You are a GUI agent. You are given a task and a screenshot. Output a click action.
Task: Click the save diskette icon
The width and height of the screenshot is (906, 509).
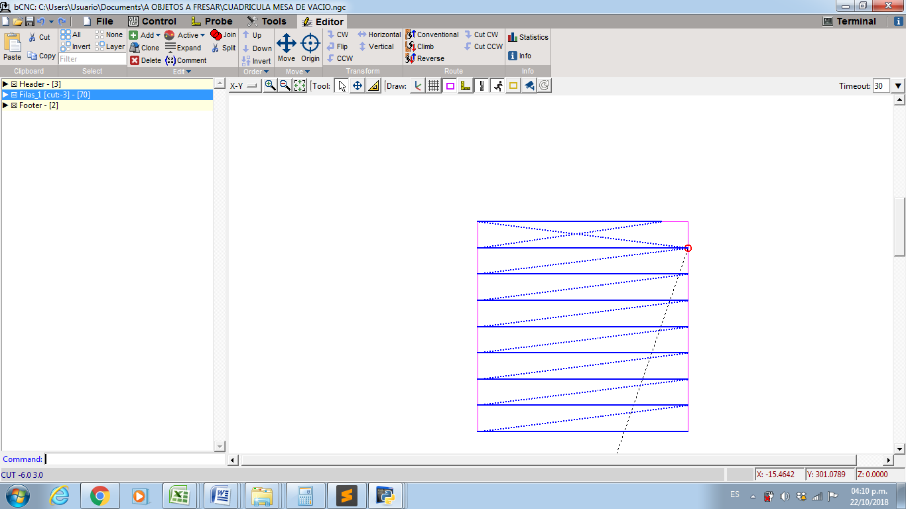click(x=29, y=21)
